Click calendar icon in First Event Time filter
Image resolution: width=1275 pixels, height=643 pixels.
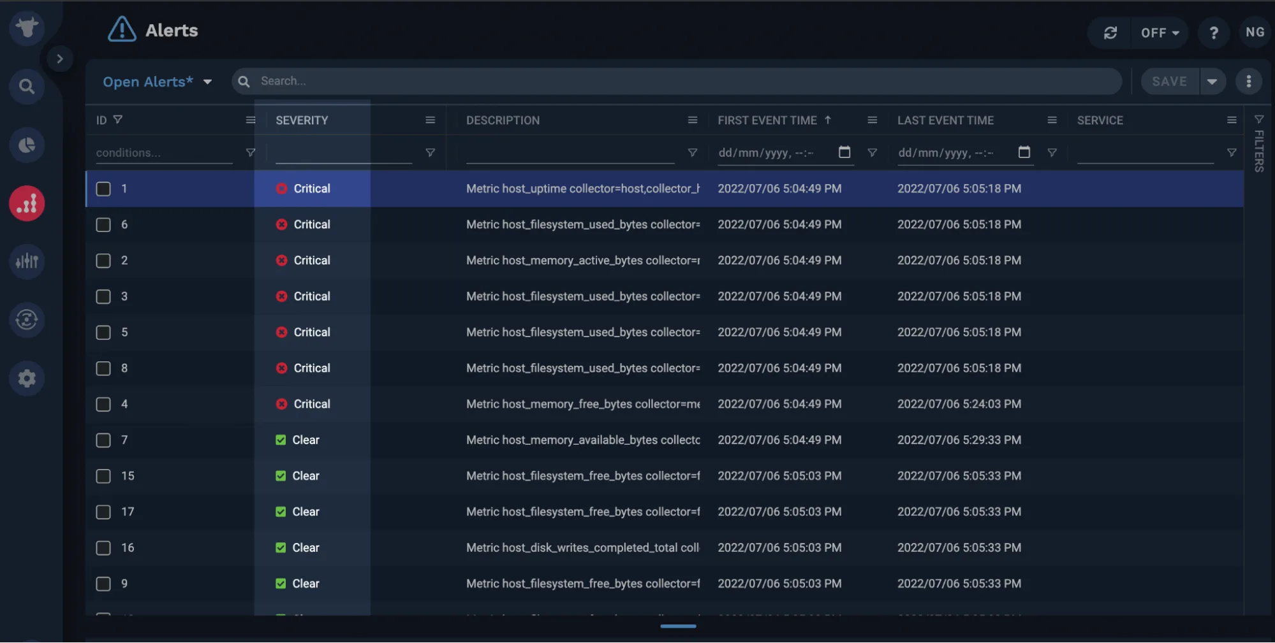pyautogui.click(x=844, y=152)
